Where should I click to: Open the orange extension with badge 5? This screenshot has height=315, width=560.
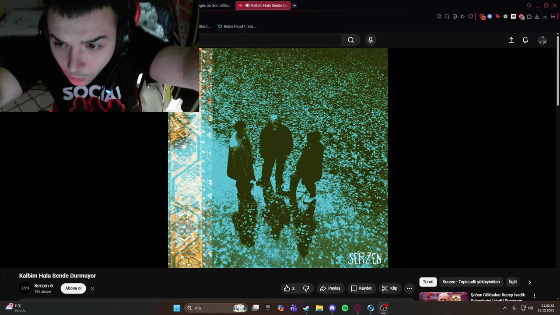482,17
